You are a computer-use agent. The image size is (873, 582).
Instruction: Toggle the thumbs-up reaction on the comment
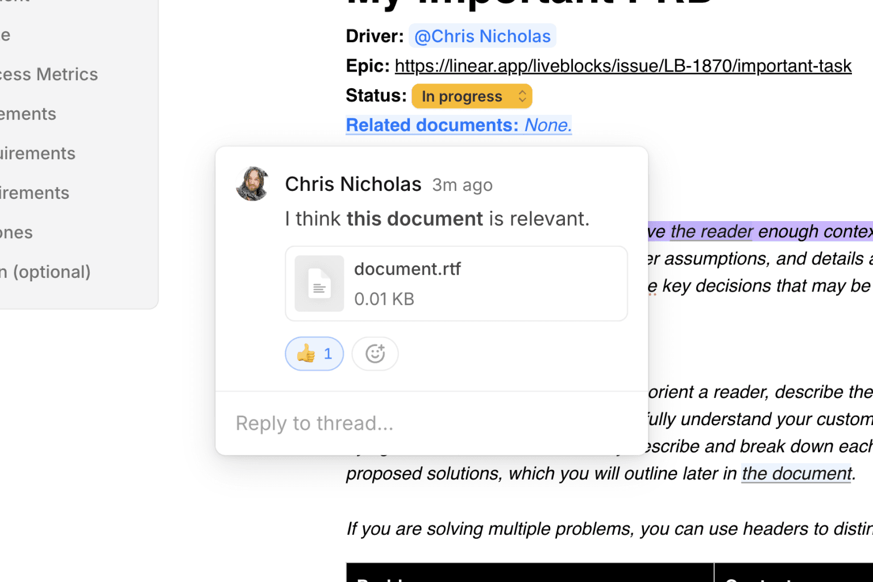(x=314, y=354)
